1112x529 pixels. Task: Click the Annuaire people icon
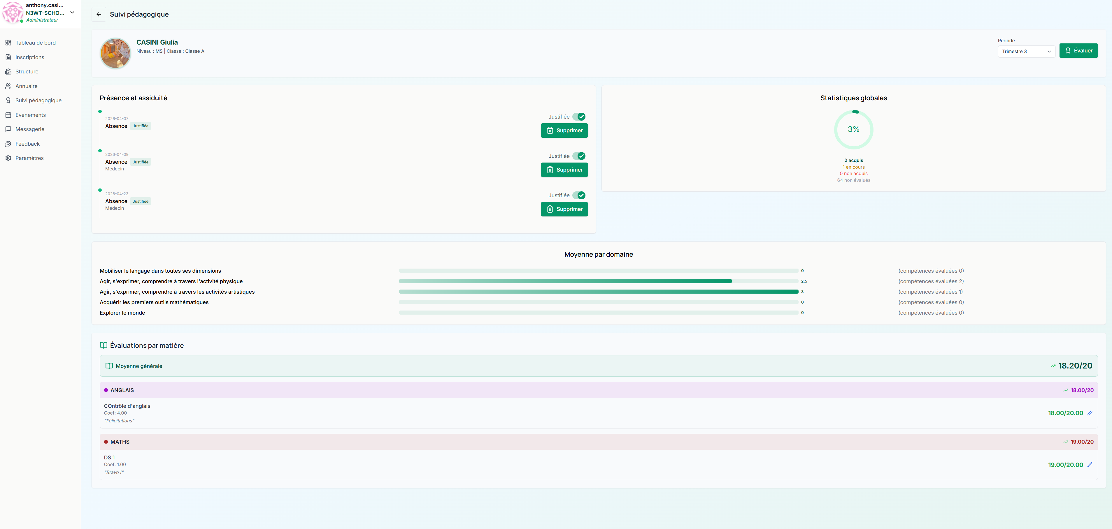8,86
